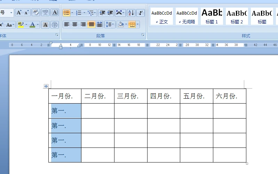Click the table move handle icon
This screenshot has width=278, height=174.
tap(46, 86)
